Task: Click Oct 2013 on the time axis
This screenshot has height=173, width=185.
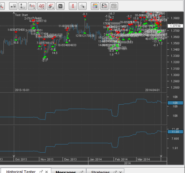Action: pyautogui.click(x=21, y=159)
